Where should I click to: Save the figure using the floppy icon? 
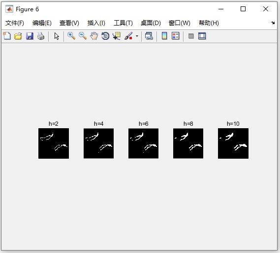(x=30, y=36)
